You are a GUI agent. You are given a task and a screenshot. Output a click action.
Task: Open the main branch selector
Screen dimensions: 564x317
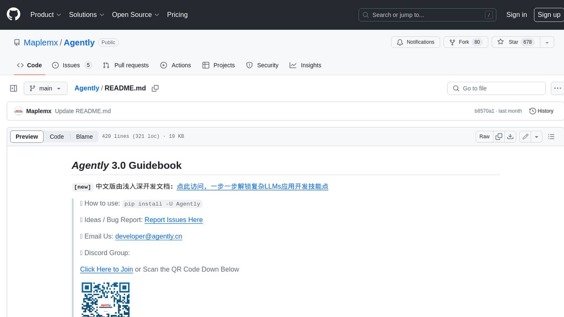46,88
